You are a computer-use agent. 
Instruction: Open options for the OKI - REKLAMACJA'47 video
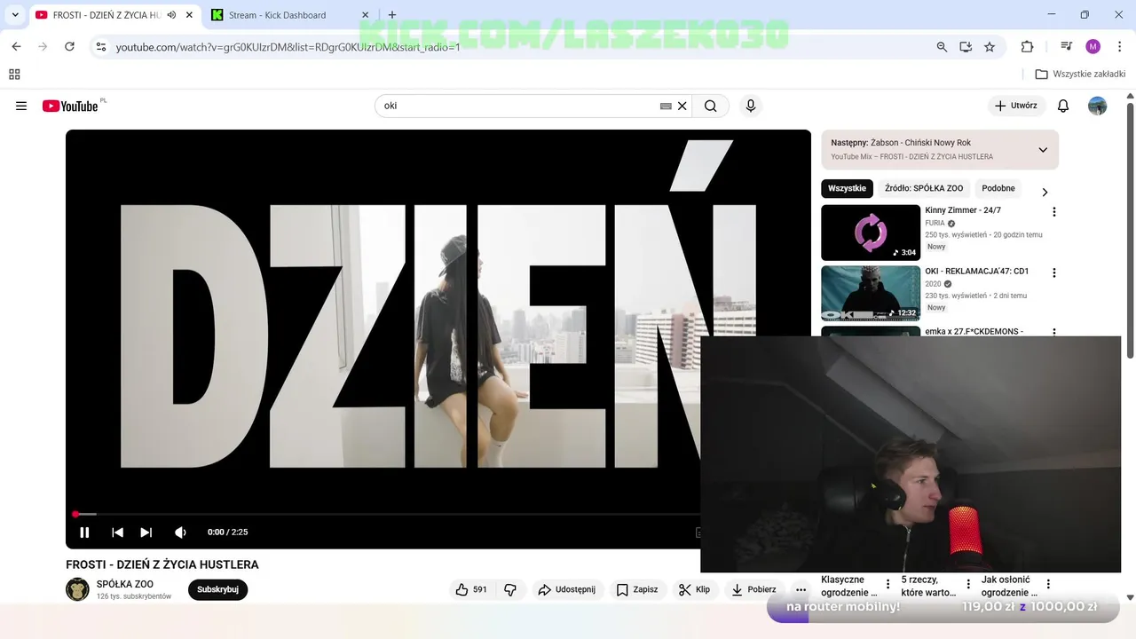click(1054, 273)
